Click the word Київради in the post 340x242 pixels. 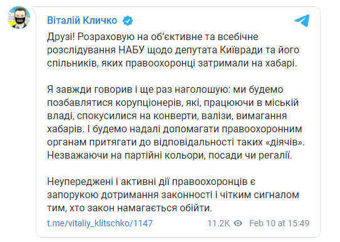[241, 50]
